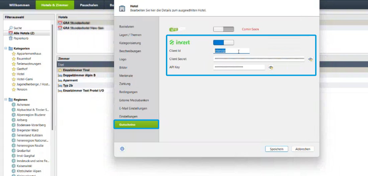This screenshot has width=368, height=176.
Task: Click the bed icon of Typ 2b
Action: coord(60,85)
